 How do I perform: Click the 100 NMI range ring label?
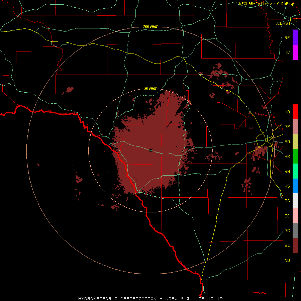coord(150,26)
